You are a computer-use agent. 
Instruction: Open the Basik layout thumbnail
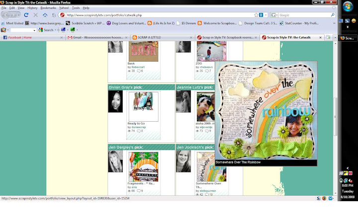coord(143,51)
